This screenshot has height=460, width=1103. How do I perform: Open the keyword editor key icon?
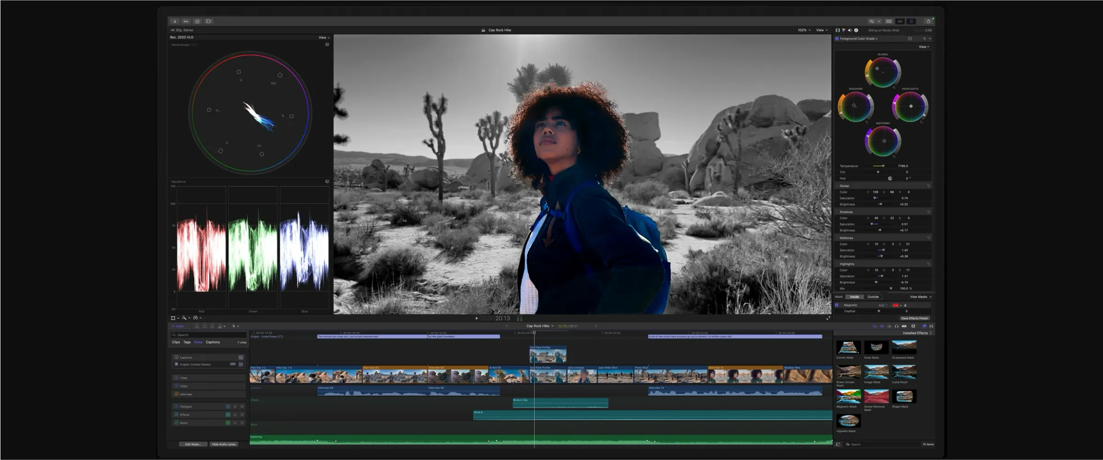click(x=186, y=21)
